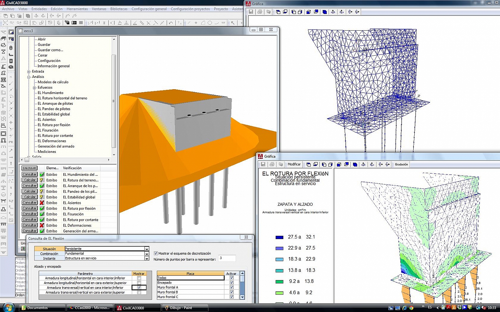This screenshot has height=312, width=500.
Task: Click the zoom in magnifier in the main toolbar
Action: click(x=19, y=23)
